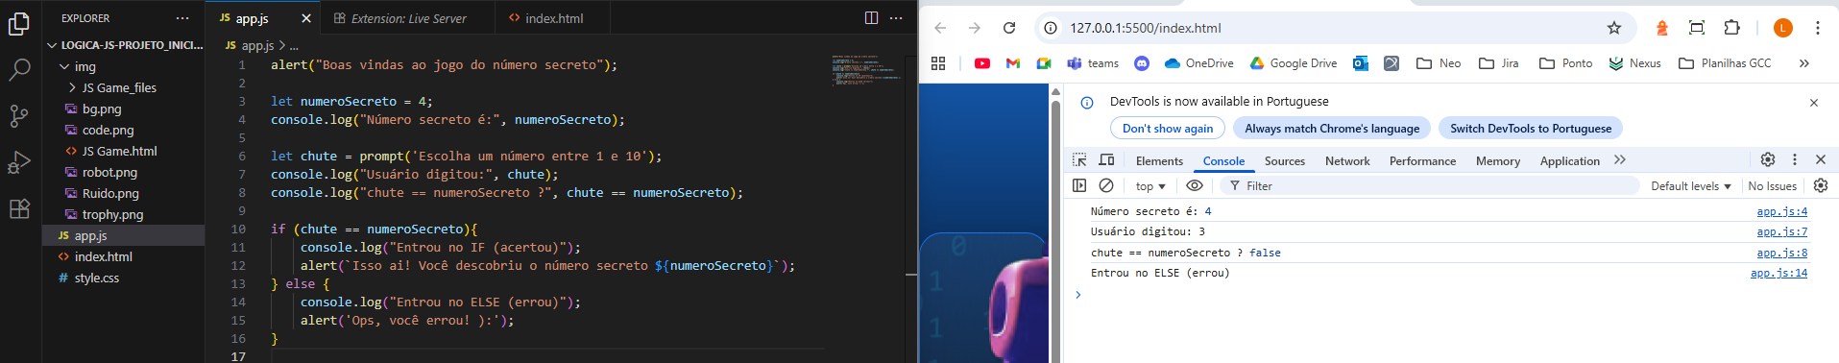Click the Don't show again button
Image resolution: width=1839 pixels, height=363 pixels.
point(1168,128)
